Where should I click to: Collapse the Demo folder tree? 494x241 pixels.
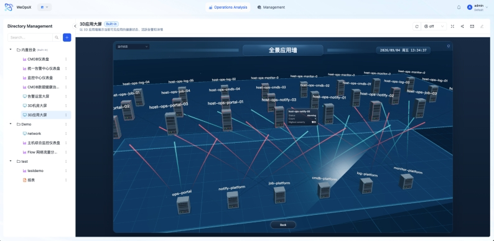11,124
